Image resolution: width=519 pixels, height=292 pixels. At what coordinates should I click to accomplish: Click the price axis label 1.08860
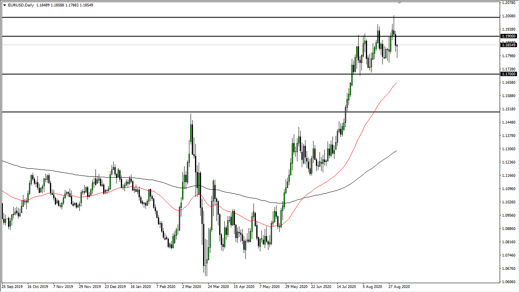(x=509, y=229)
